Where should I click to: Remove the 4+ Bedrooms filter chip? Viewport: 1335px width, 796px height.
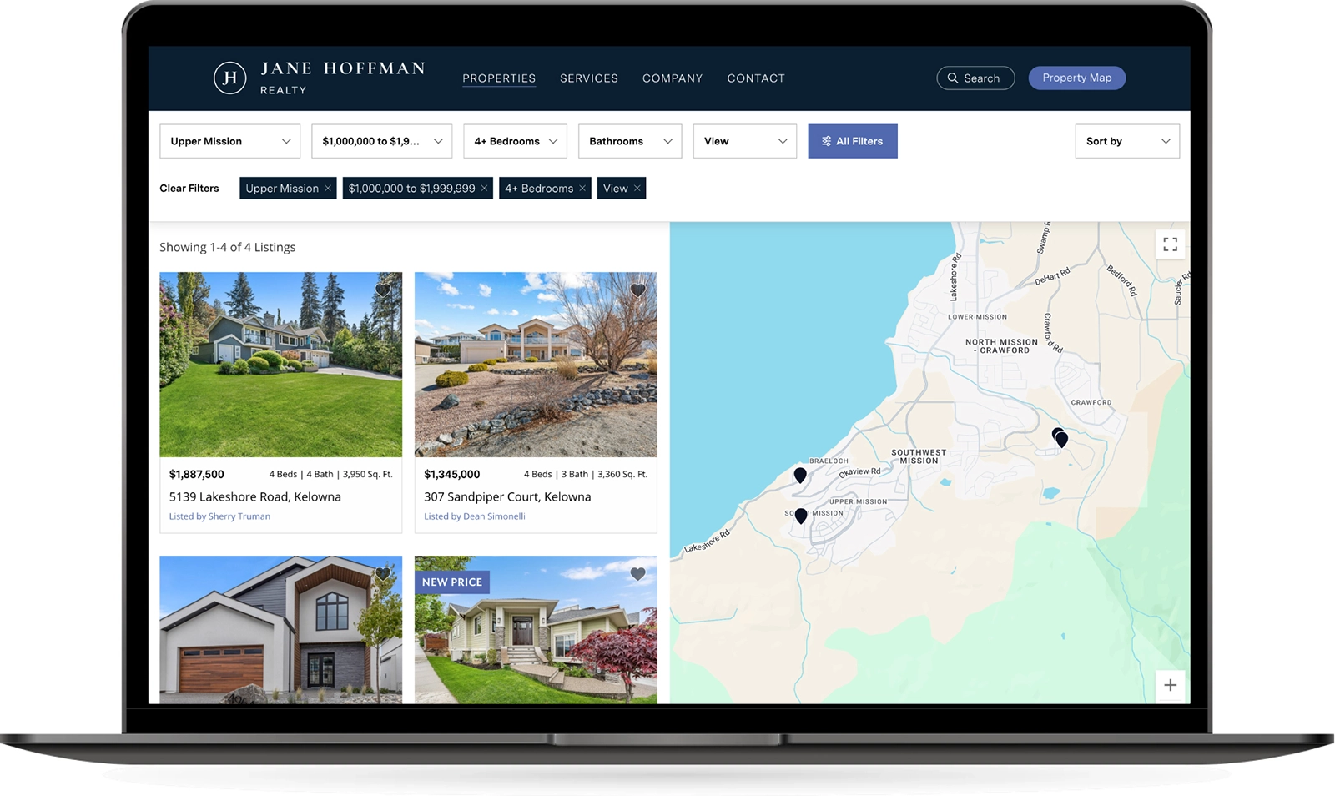(582, 189)
